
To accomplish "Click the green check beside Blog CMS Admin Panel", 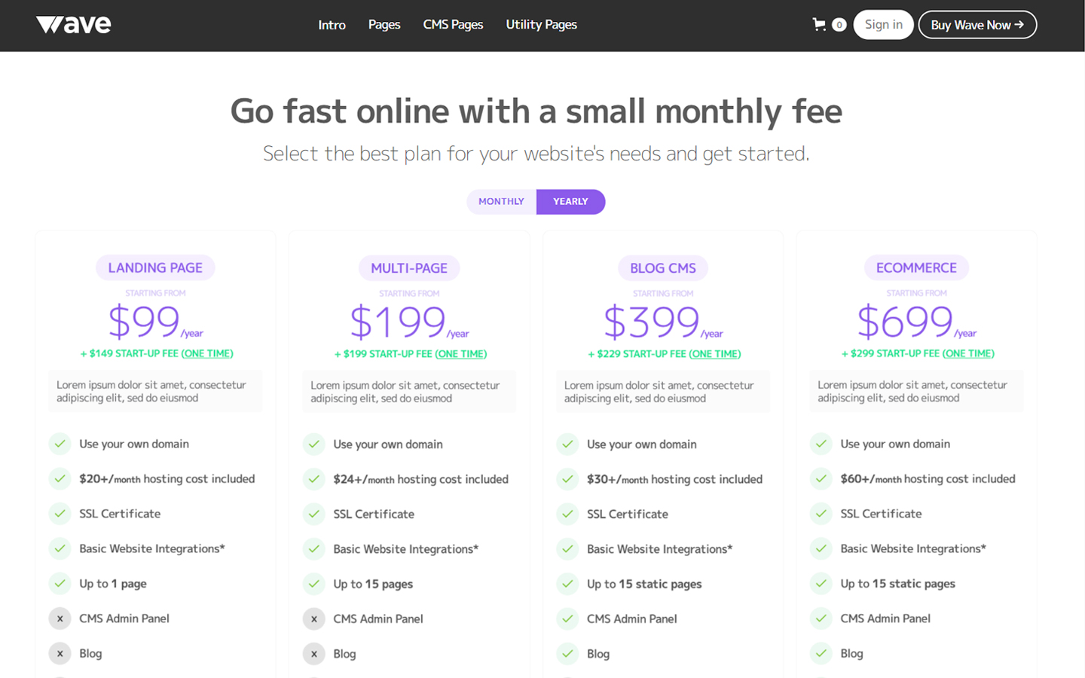I will pyautogui.click(x=567, y=618).
